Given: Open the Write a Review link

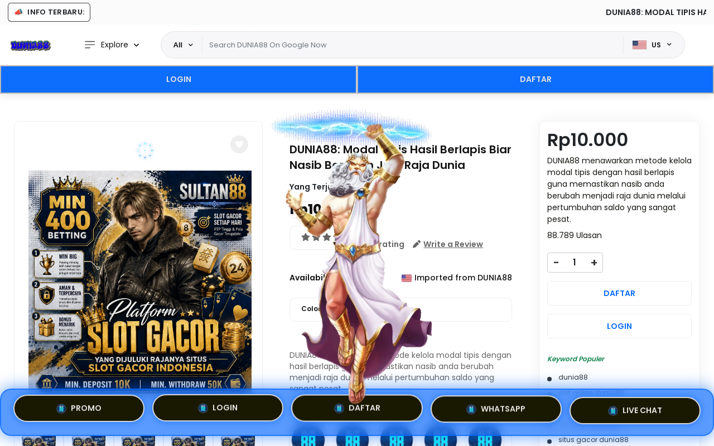Looking at the screenshot, I should [x=453, y=244].
